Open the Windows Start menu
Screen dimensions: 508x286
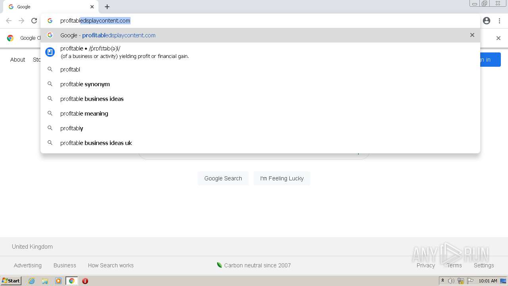coord(11,281)
